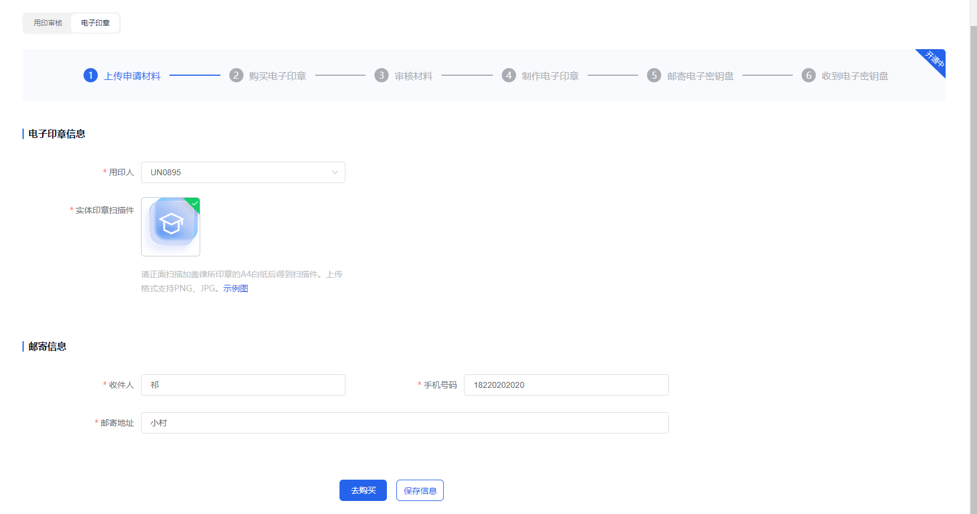Click the 邮寄地址 input field containing 小村
977x514 pixels.
[x=405, y=423]
